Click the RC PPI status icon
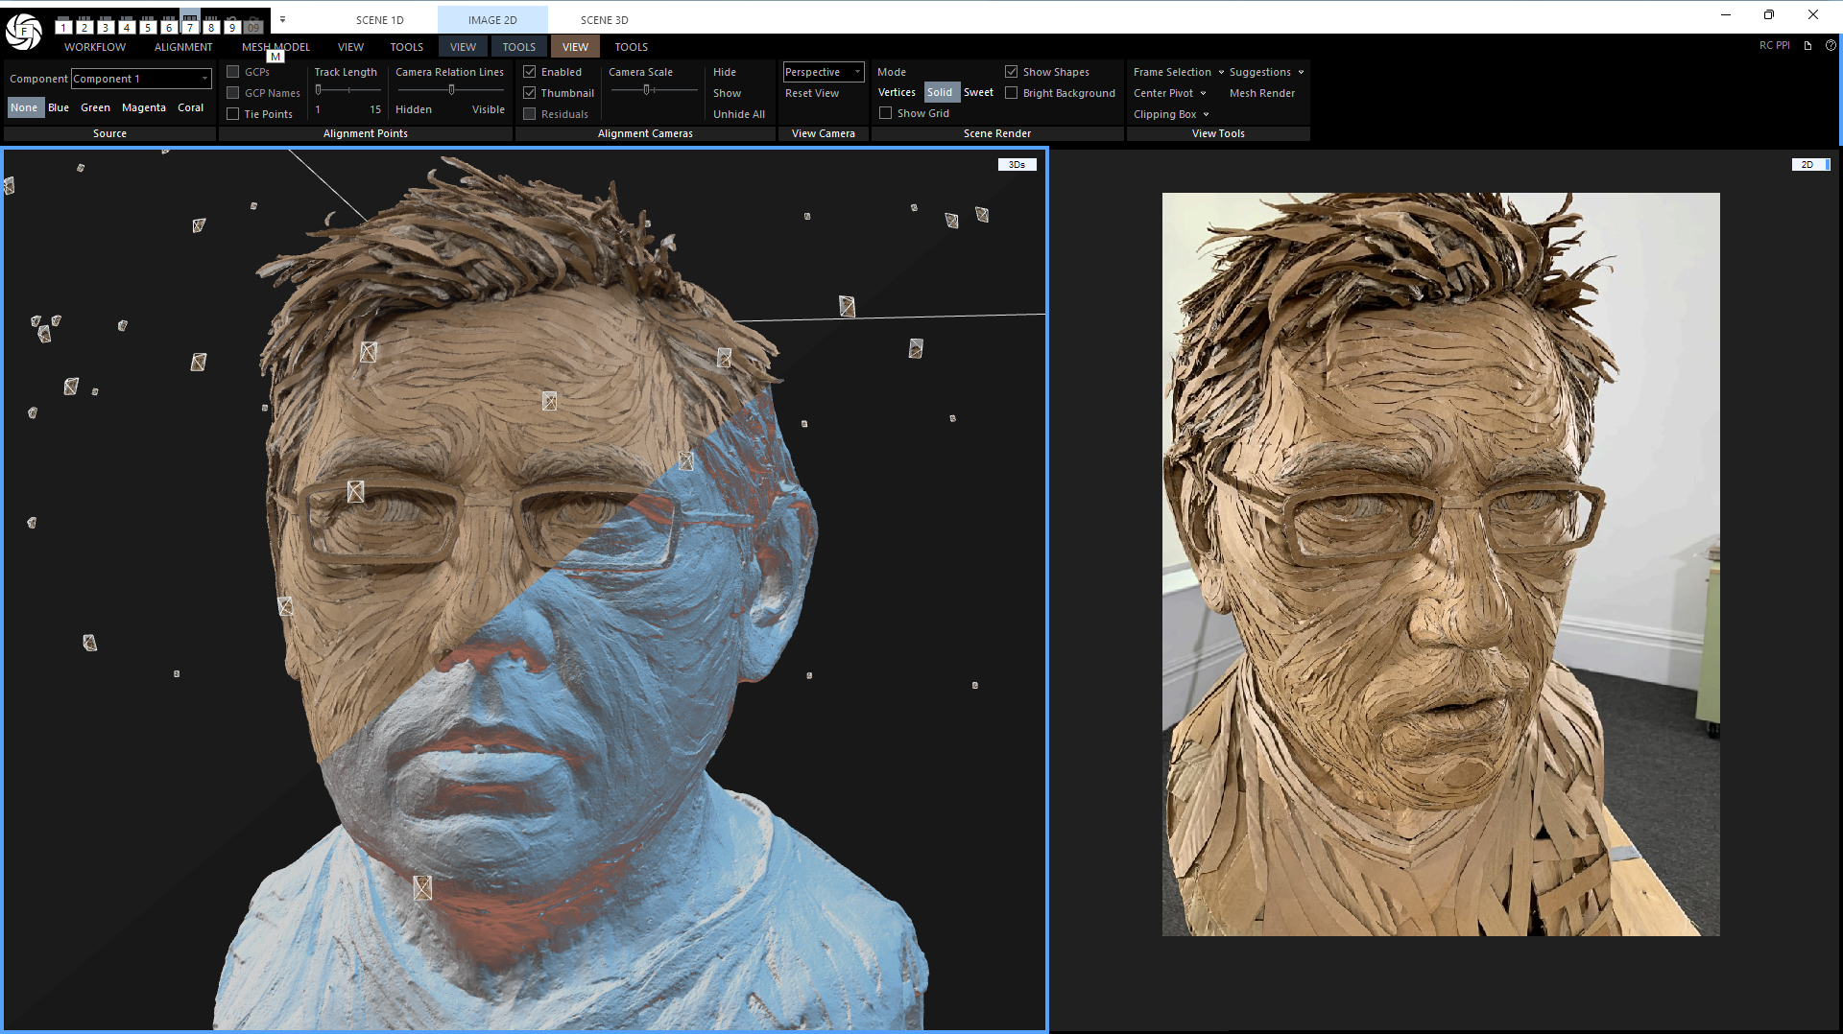The height and width of the screenshot is (1034, 1843). pyautogui.click(x=1775, y=45)
